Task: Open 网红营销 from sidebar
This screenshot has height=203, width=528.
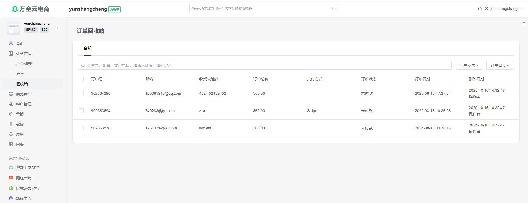Action: (x=24, y=178)
